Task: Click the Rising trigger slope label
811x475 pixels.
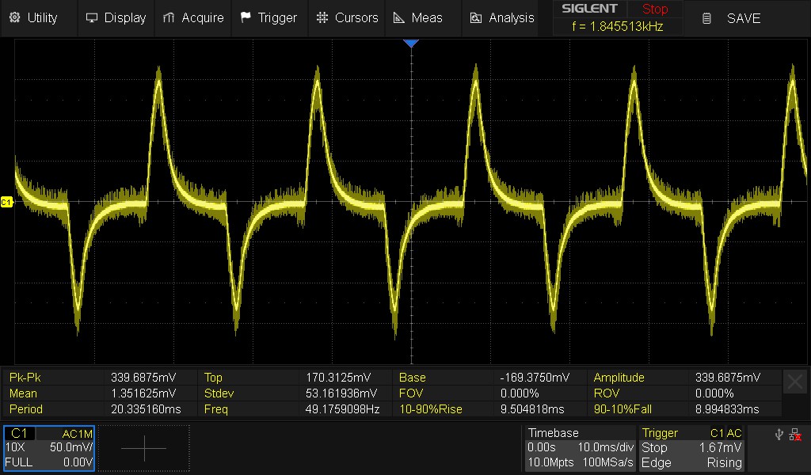Action: [x=724, y=462]
